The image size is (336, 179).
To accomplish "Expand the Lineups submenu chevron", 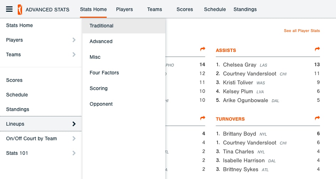I will pyautogui.click(x=74, y=124).
